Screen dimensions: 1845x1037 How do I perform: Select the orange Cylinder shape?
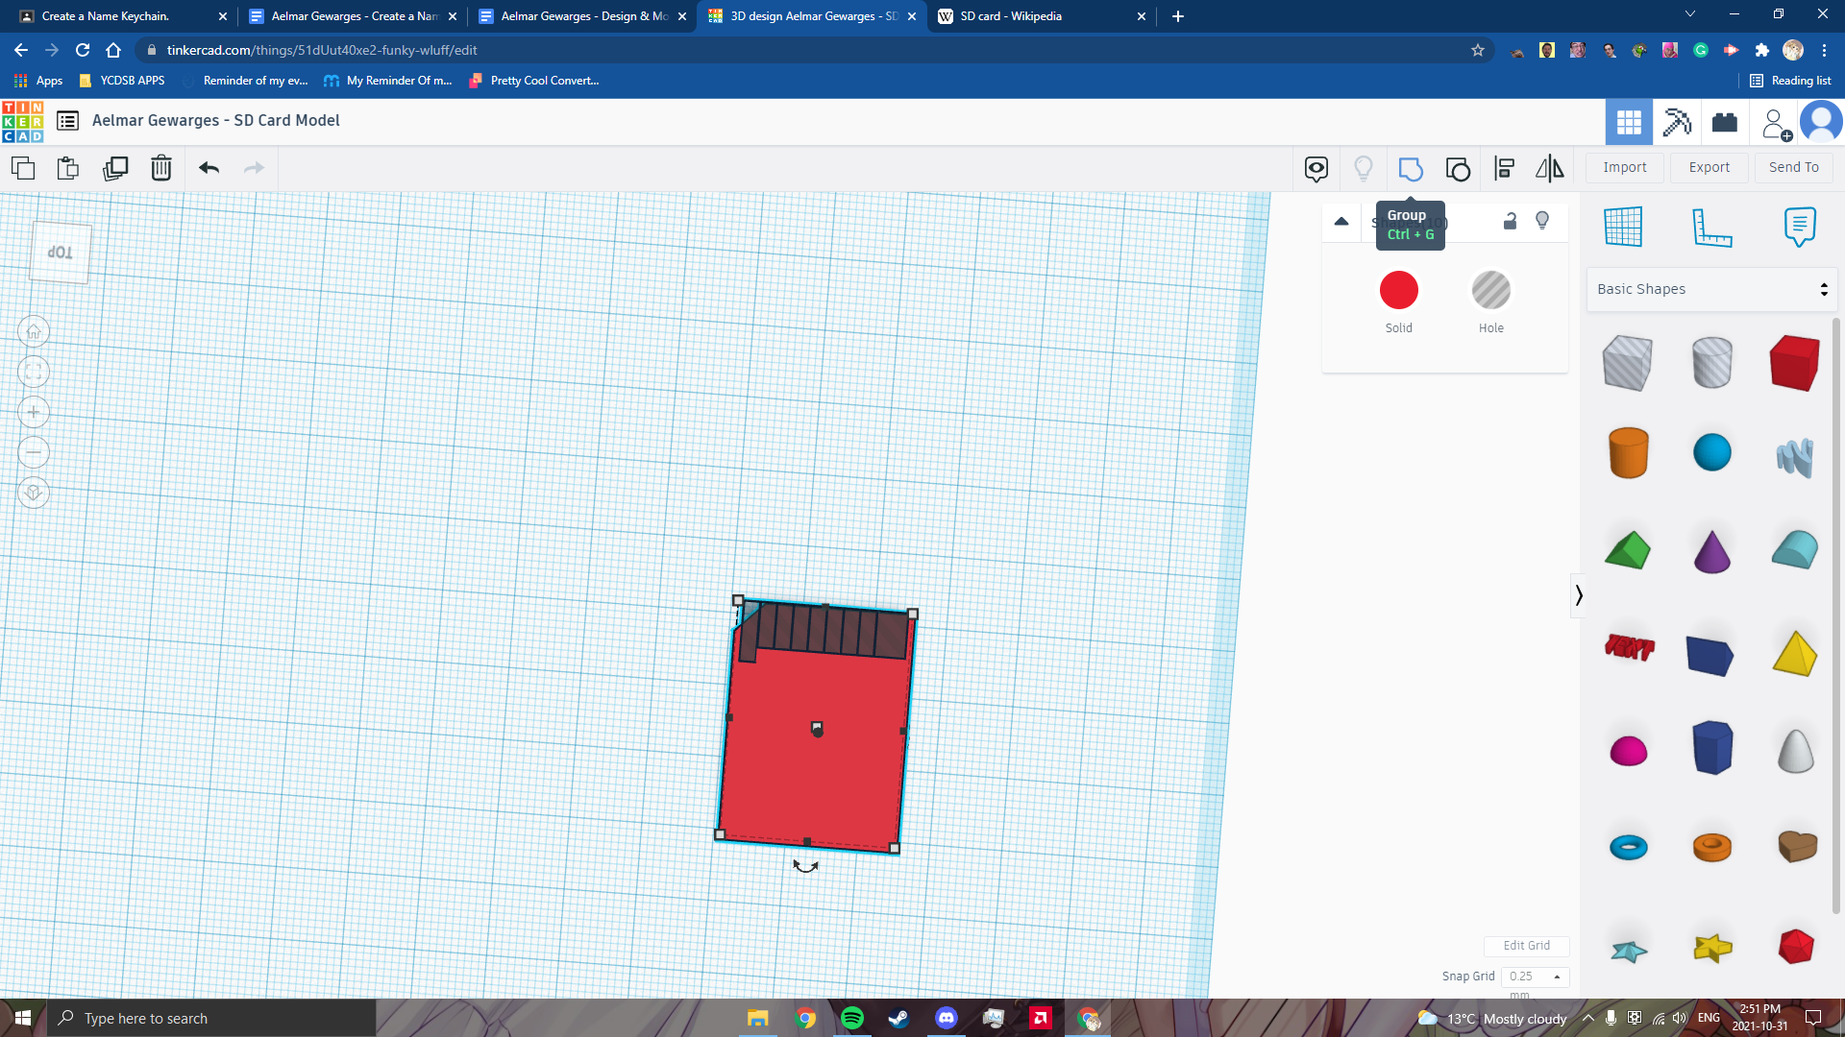(1628, 452)
